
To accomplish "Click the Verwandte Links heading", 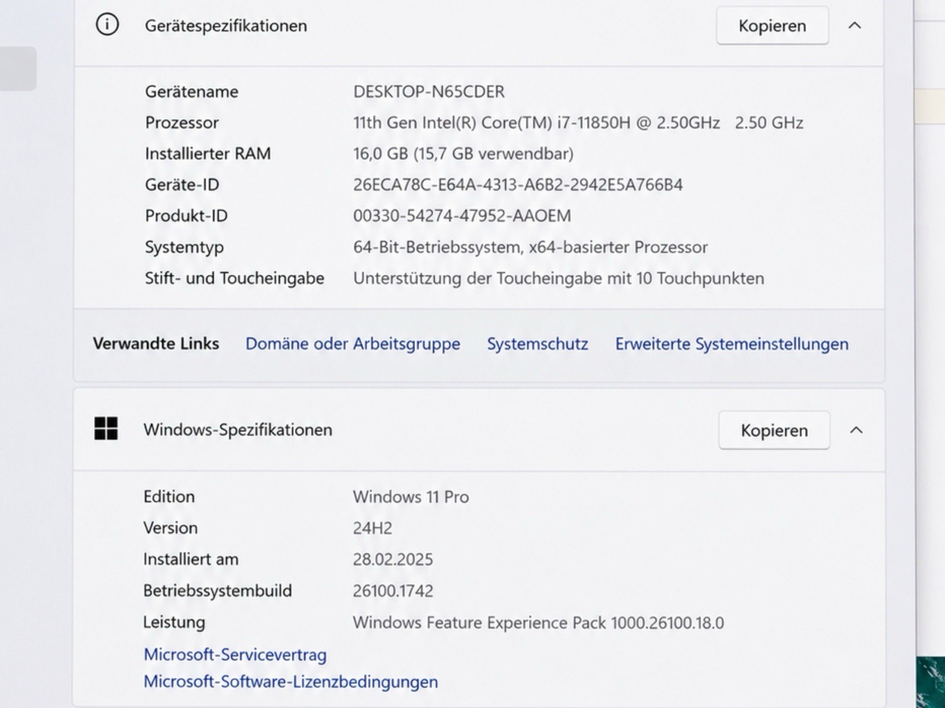I will 156,343.
